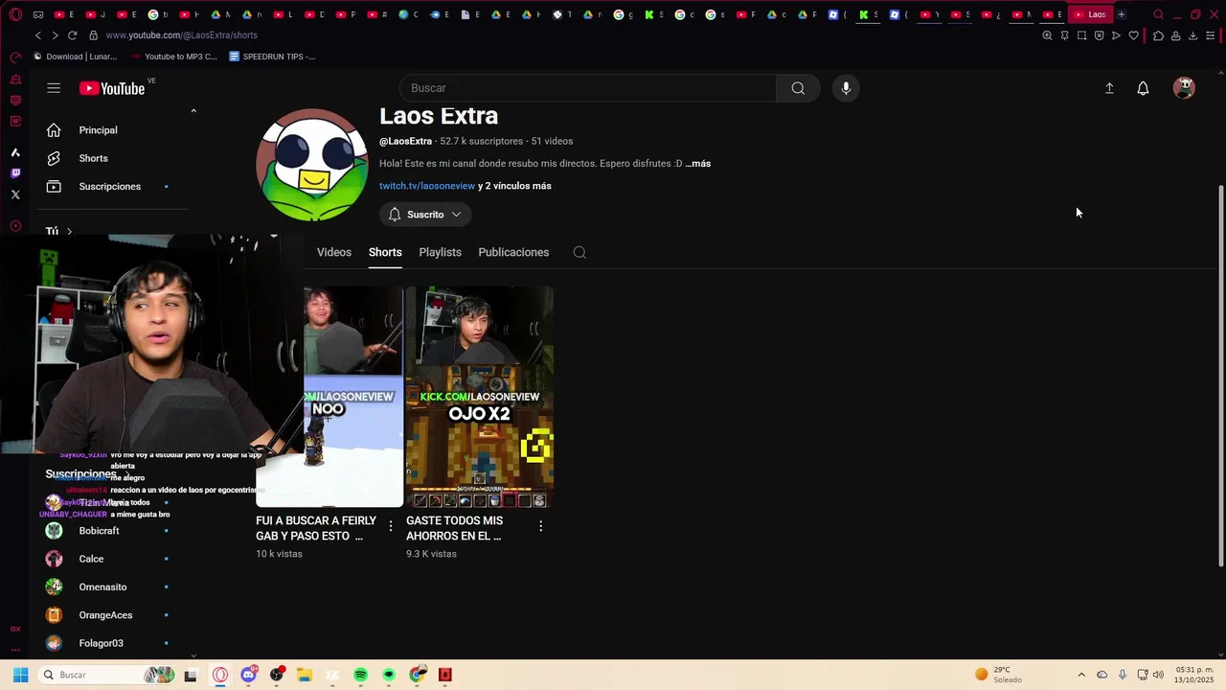The width and height of the screenshot is (1226, 690).
Task: Open YouTube notifications bell
Action: pyautogui.click(x=1143, y=88)
